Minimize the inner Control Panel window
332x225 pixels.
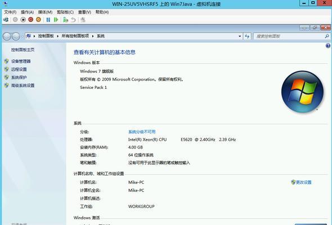pyautogui.click(x=304, y=28)
